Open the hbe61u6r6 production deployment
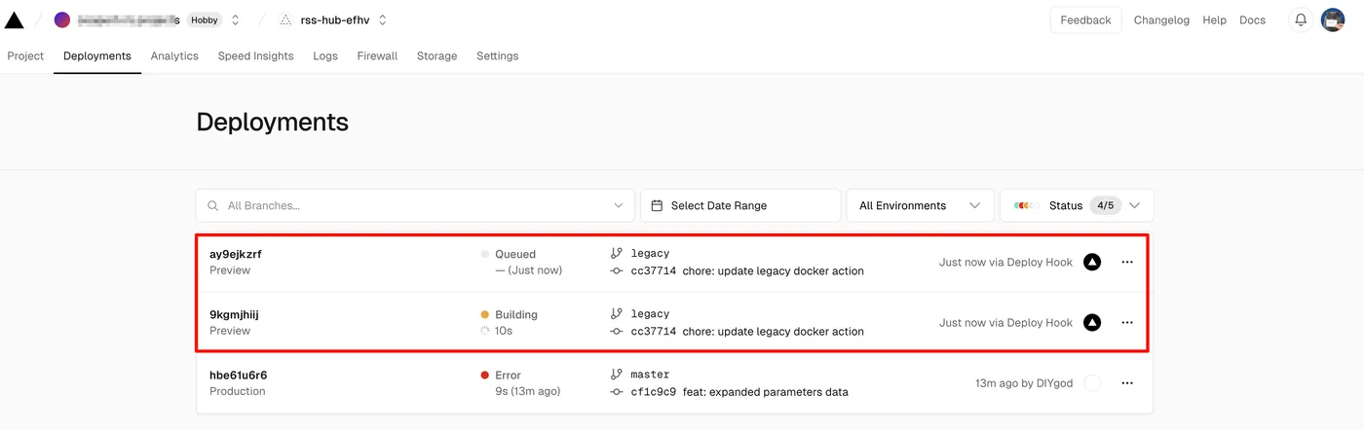The width and height of the screenshot is (1364, 430). (239, 376)
